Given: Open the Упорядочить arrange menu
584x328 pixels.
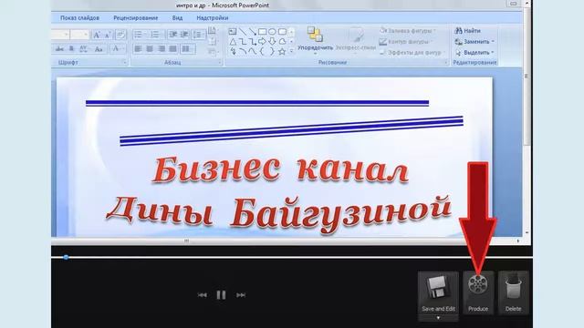Looking at the screenshot, I should click(315, 40).
